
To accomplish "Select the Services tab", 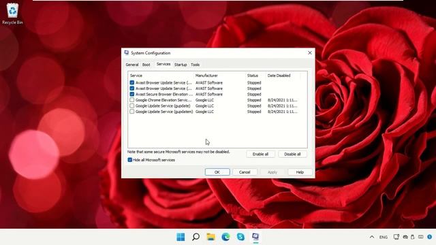I will 163,64.
